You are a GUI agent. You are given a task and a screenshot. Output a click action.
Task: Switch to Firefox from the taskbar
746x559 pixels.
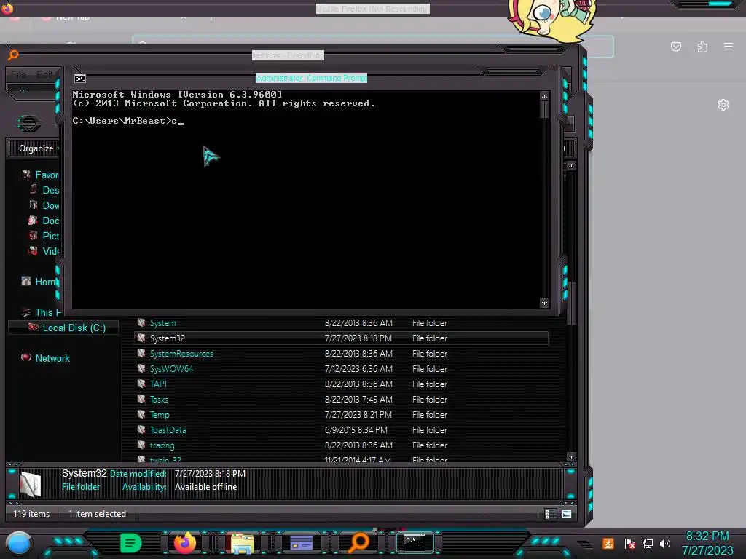pyautogui.click(x=185, y=543)
